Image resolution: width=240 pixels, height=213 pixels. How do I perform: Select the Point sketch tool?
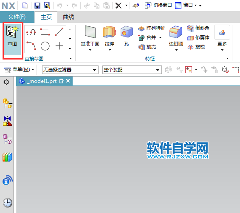click(x=59, y=46)
